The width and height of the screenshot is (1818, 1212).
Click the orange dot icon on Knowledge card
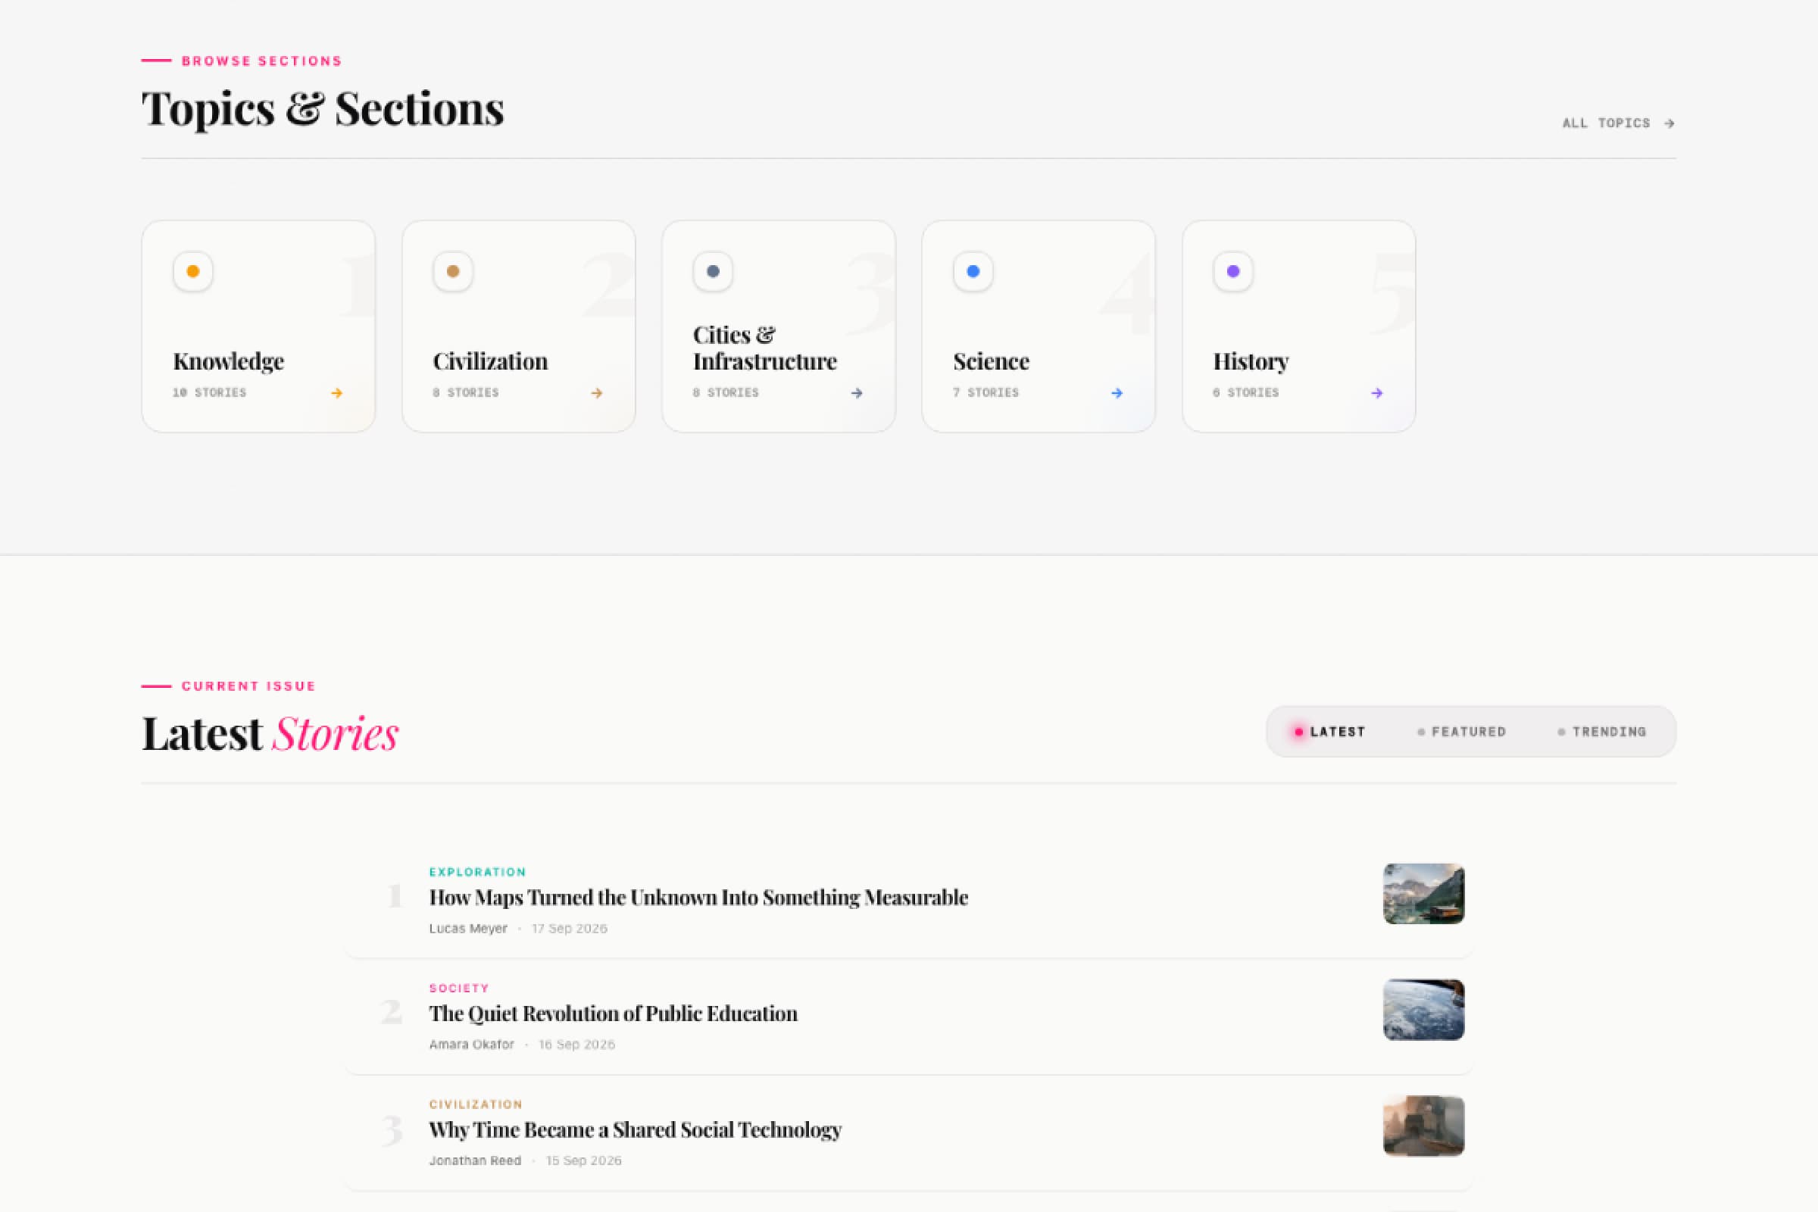[192, 271]
